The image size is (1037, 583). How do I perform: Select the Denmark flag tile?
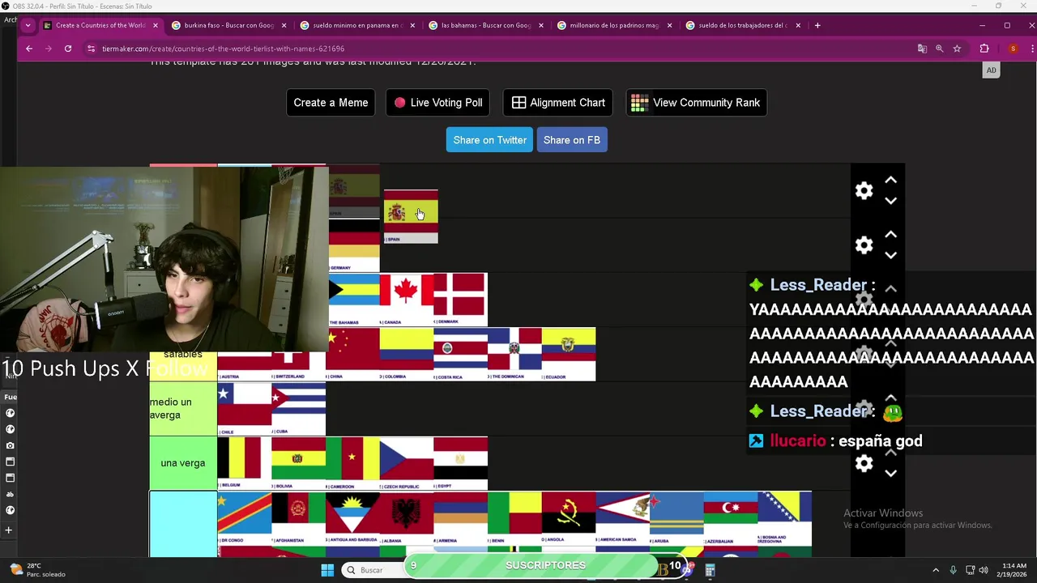(x=460, y=300)
